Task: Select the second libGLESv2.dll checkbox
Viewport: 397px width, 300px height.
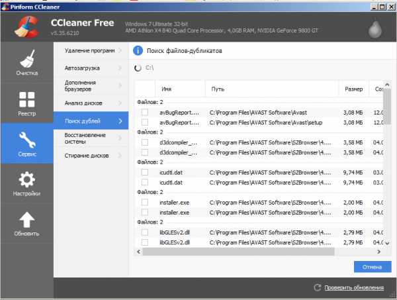Action: [x=145, y=242]
